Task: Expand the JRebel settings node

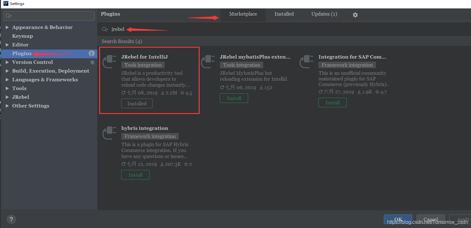Action: point(7,97)
